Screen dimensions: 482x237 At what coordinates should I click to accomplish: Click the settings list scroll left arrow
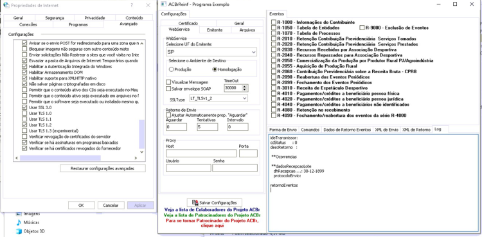point(17,158)
